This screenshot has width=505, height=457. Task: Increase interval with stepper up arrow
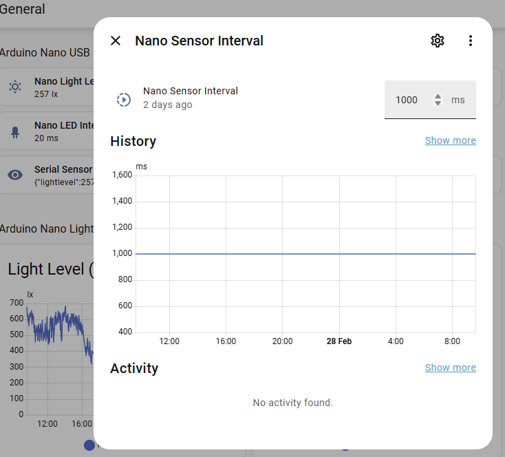438,96
